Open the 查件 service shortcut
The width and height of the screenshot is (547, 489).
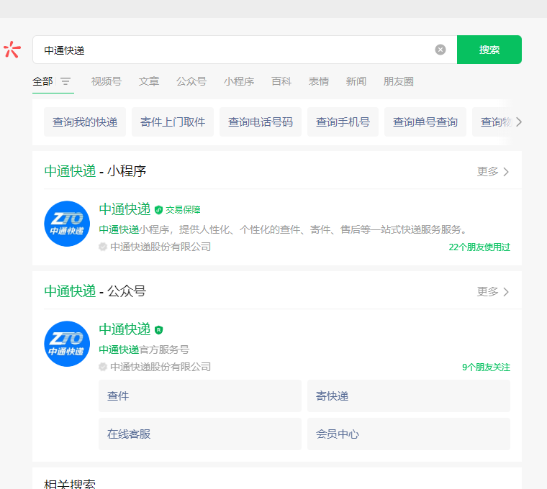point(199,396)
